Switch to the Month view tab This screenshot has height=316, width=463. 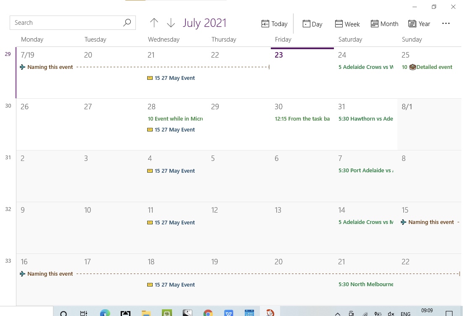pyautogui.click(x=384, y=24)
